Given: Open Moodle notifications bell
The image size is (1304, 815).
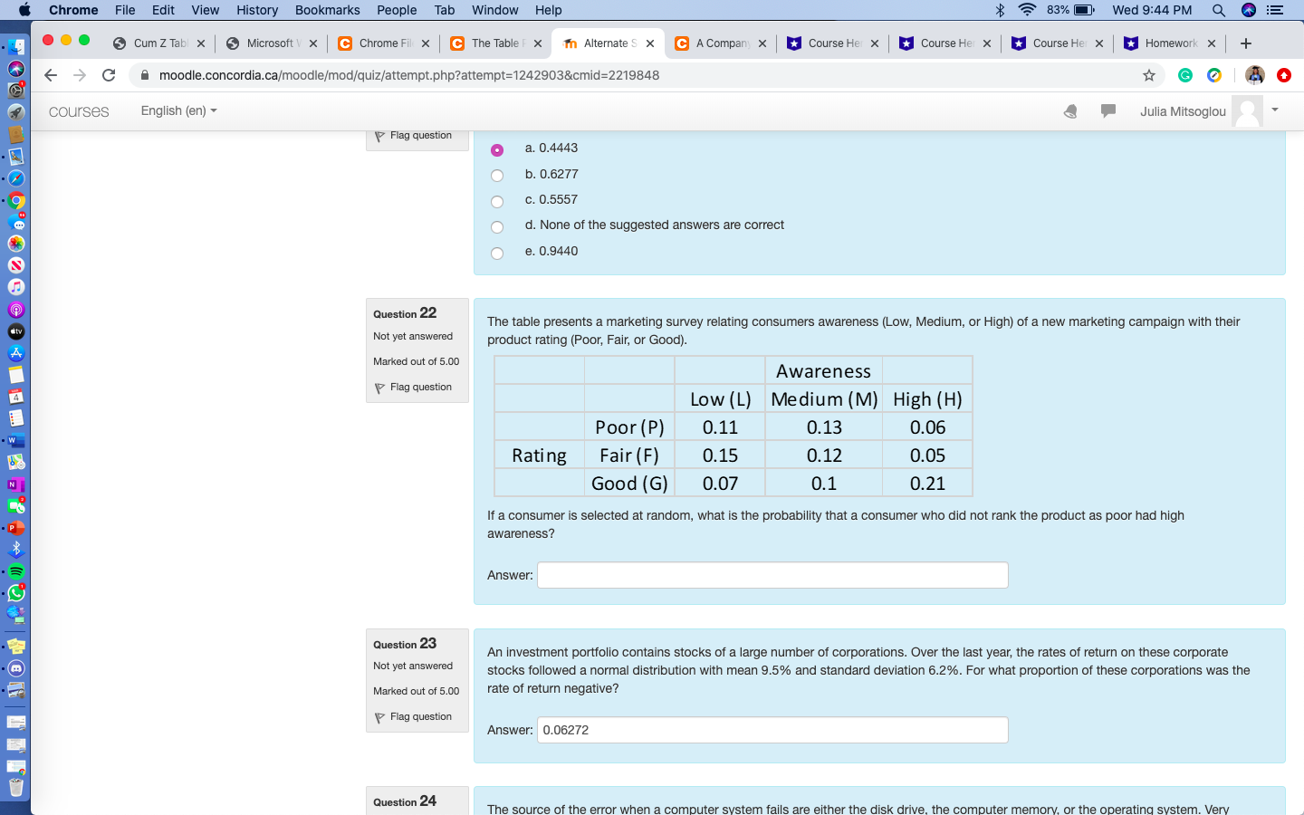Looking at the screenshot, I should tap(1070, 111).
